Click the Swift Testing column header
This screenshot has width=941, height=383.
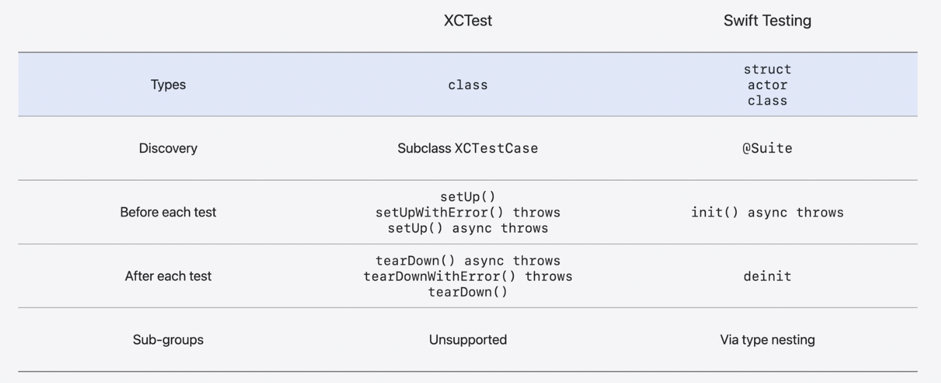pos(767,21)
